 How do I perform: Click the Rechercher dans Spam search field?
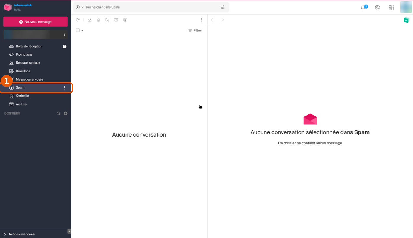151,7
